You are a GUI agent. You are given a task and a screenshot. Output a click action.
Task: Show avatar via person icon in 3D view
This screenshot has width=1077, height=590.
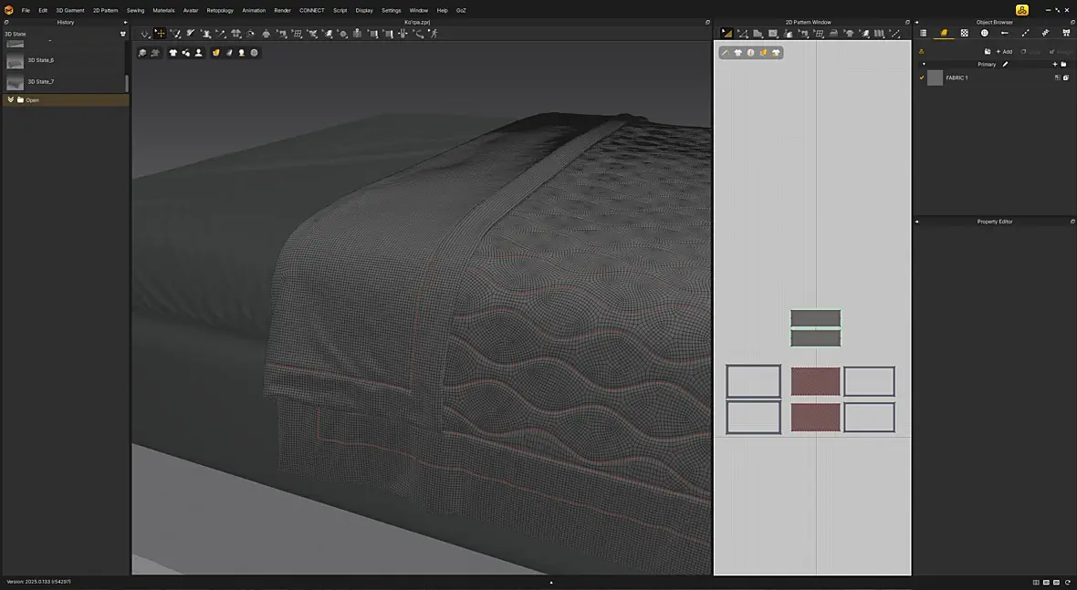click(x=198, y=53)
